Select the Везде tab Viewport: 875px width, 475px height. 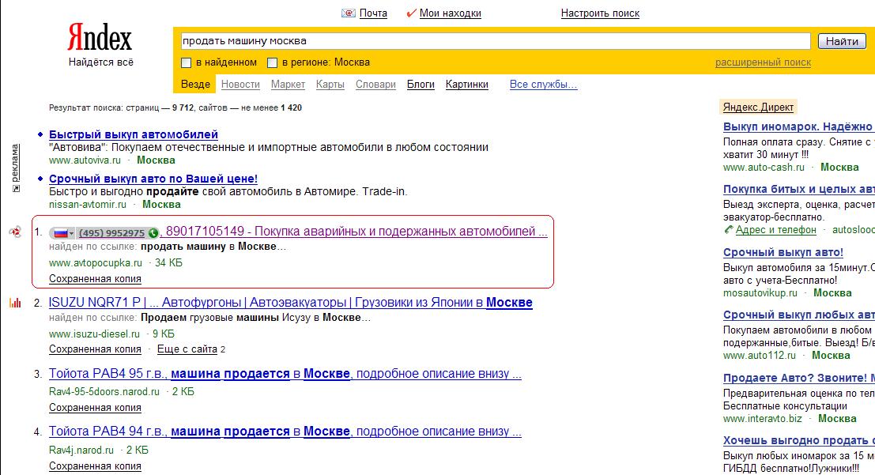click(x=195, y=85)
